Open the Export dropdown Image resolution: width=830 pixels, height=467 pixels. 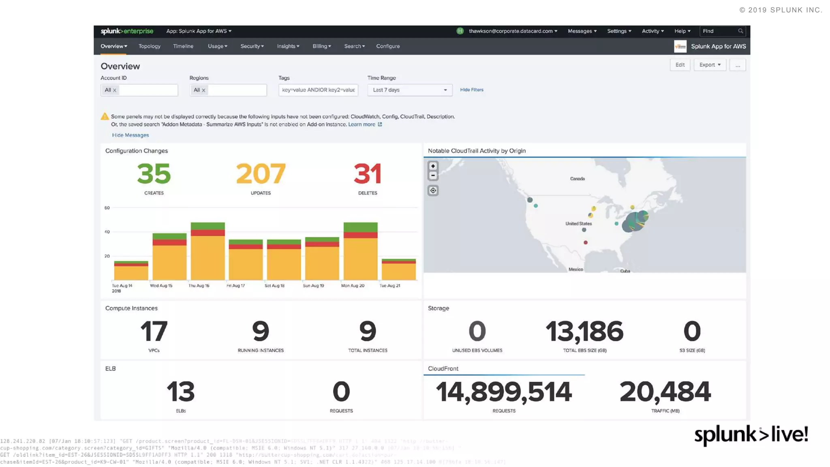click(710, 65)
